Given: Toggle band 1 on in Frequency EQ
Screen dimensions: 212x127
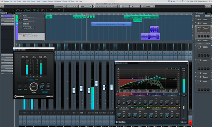Looking at the screenshot, I should (117, 94).
